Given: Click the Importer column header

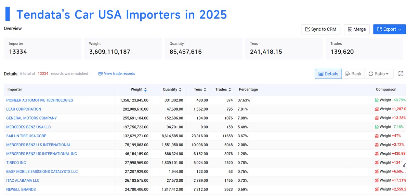Looking at the screenshot, I should 15,89.
